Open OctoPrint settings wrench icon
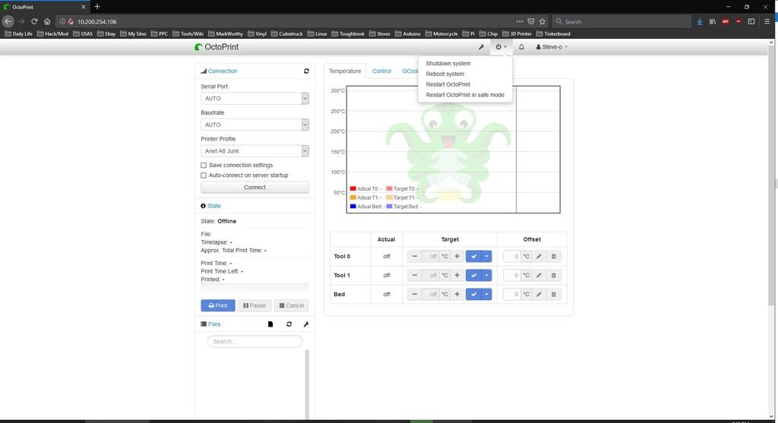 [x=481, y=47]
